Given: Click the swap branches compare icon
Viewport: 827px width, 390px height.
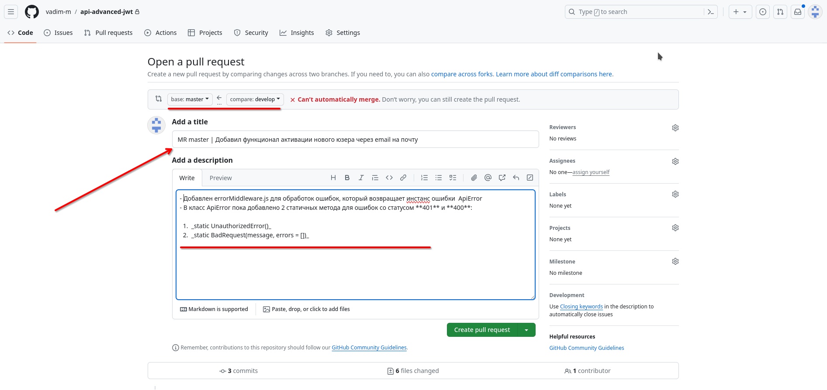Looking at the screenshot, I should (x=159, y=99).
